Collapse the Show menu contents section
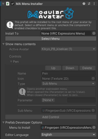 [x=3, y=44]
